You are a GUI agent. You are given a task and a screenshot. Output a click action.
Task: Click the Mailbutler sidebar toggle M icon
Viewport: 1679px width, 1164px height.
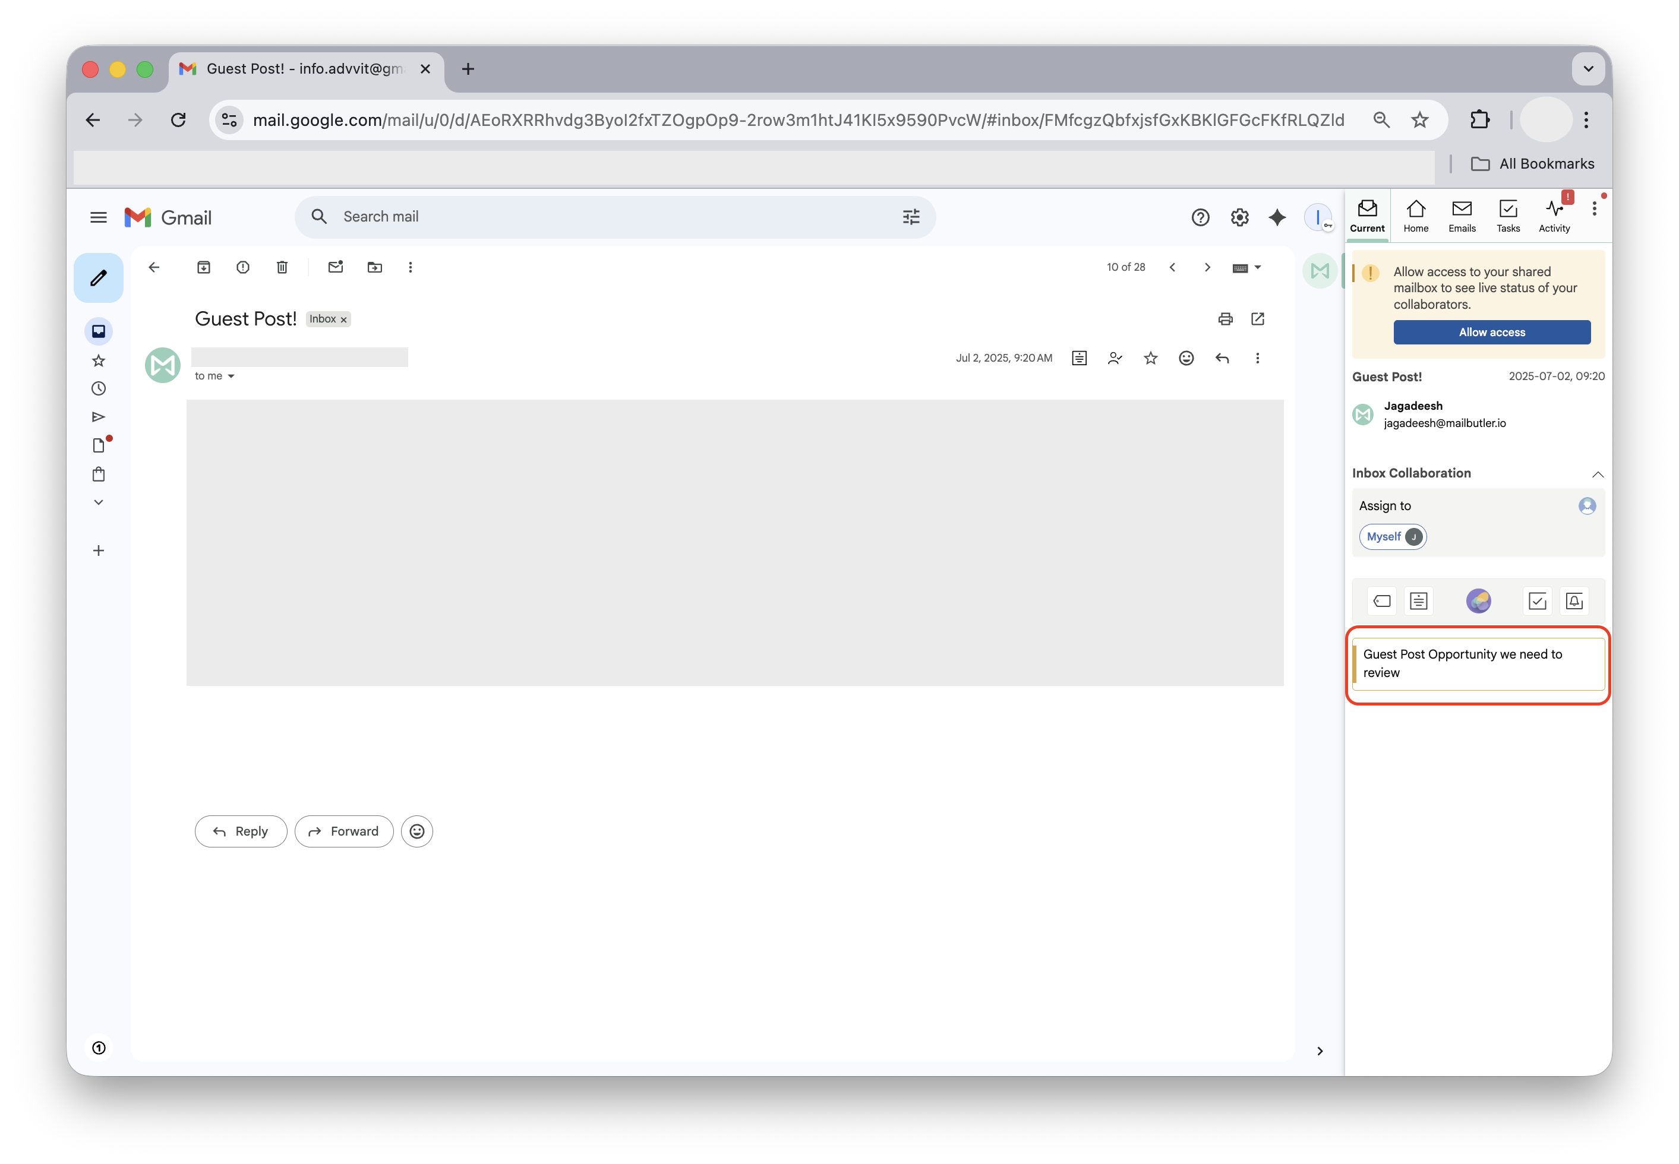(x=1320, y=271)
